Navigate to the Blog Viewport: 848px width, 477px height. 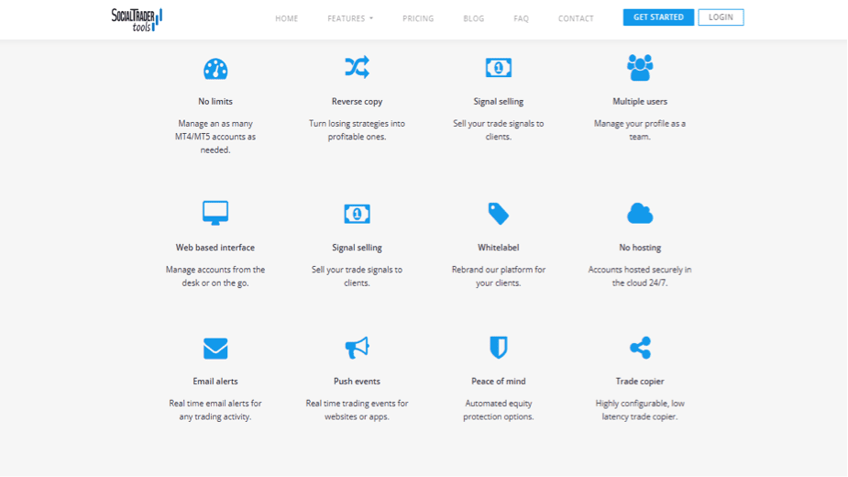pyautogui.click(x=474, y=18)
